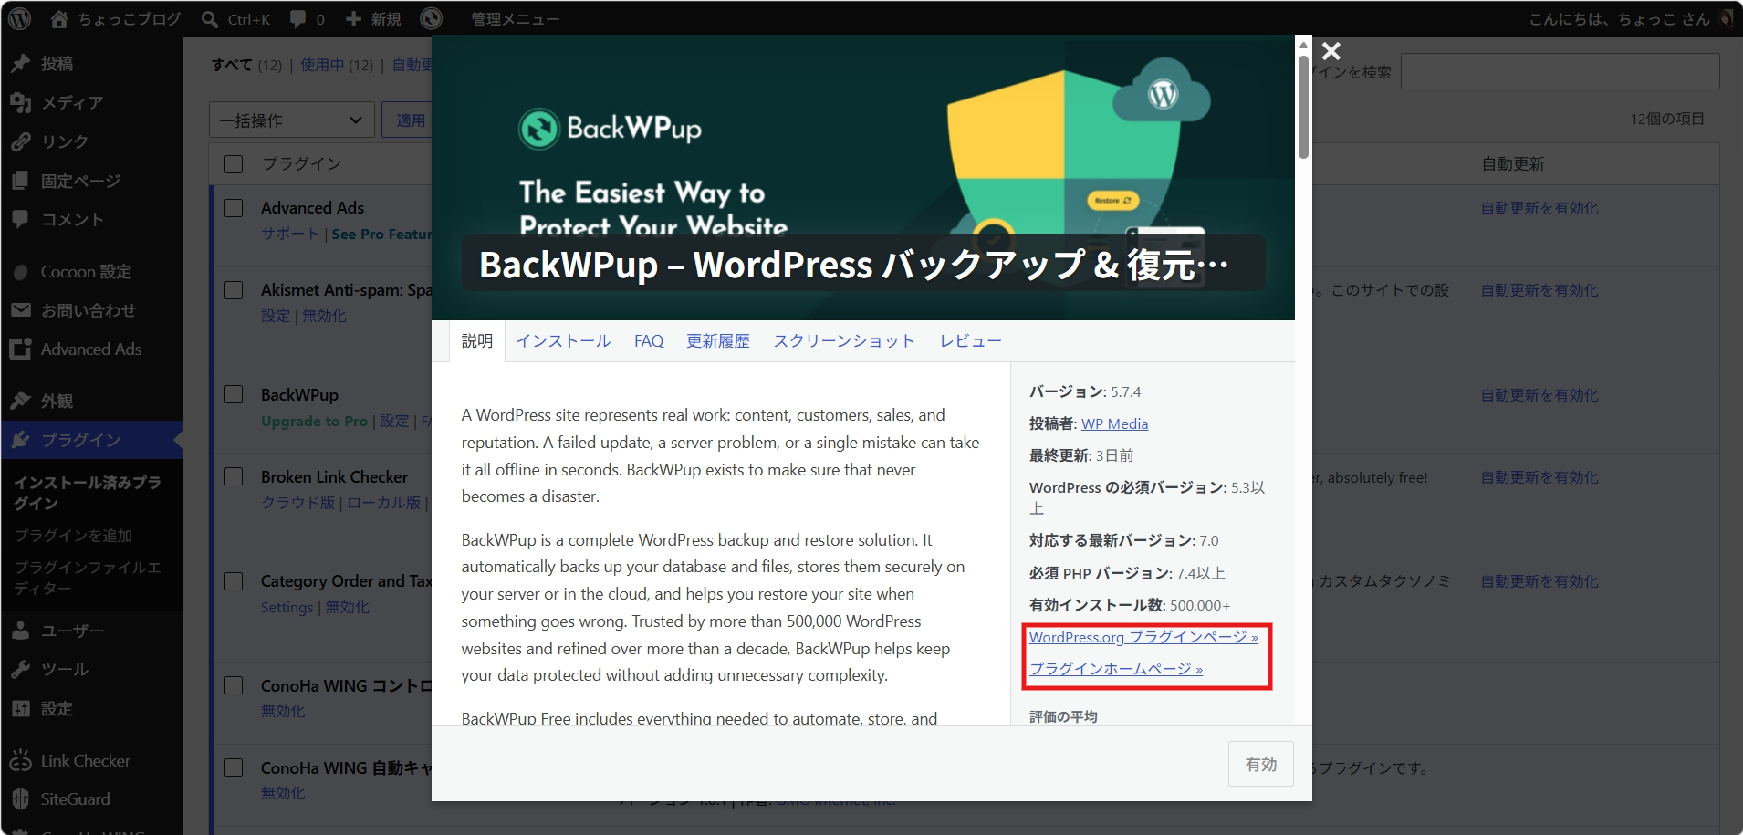
Task: Switch to the レビュー tab
Action: (970, 341)
